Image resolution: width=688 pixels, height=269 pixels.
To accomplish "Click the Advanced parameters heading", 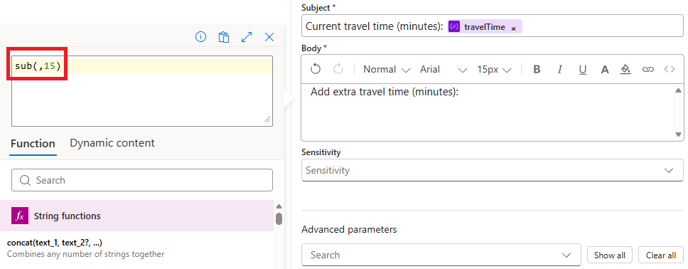I will 349,229.
